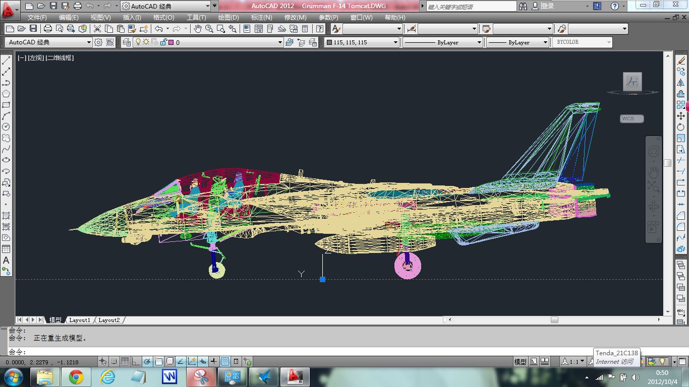Open the Properties palette icon
Image resolution: width=689 pixels, height=387 pixels.
click(x=247, y=29)
